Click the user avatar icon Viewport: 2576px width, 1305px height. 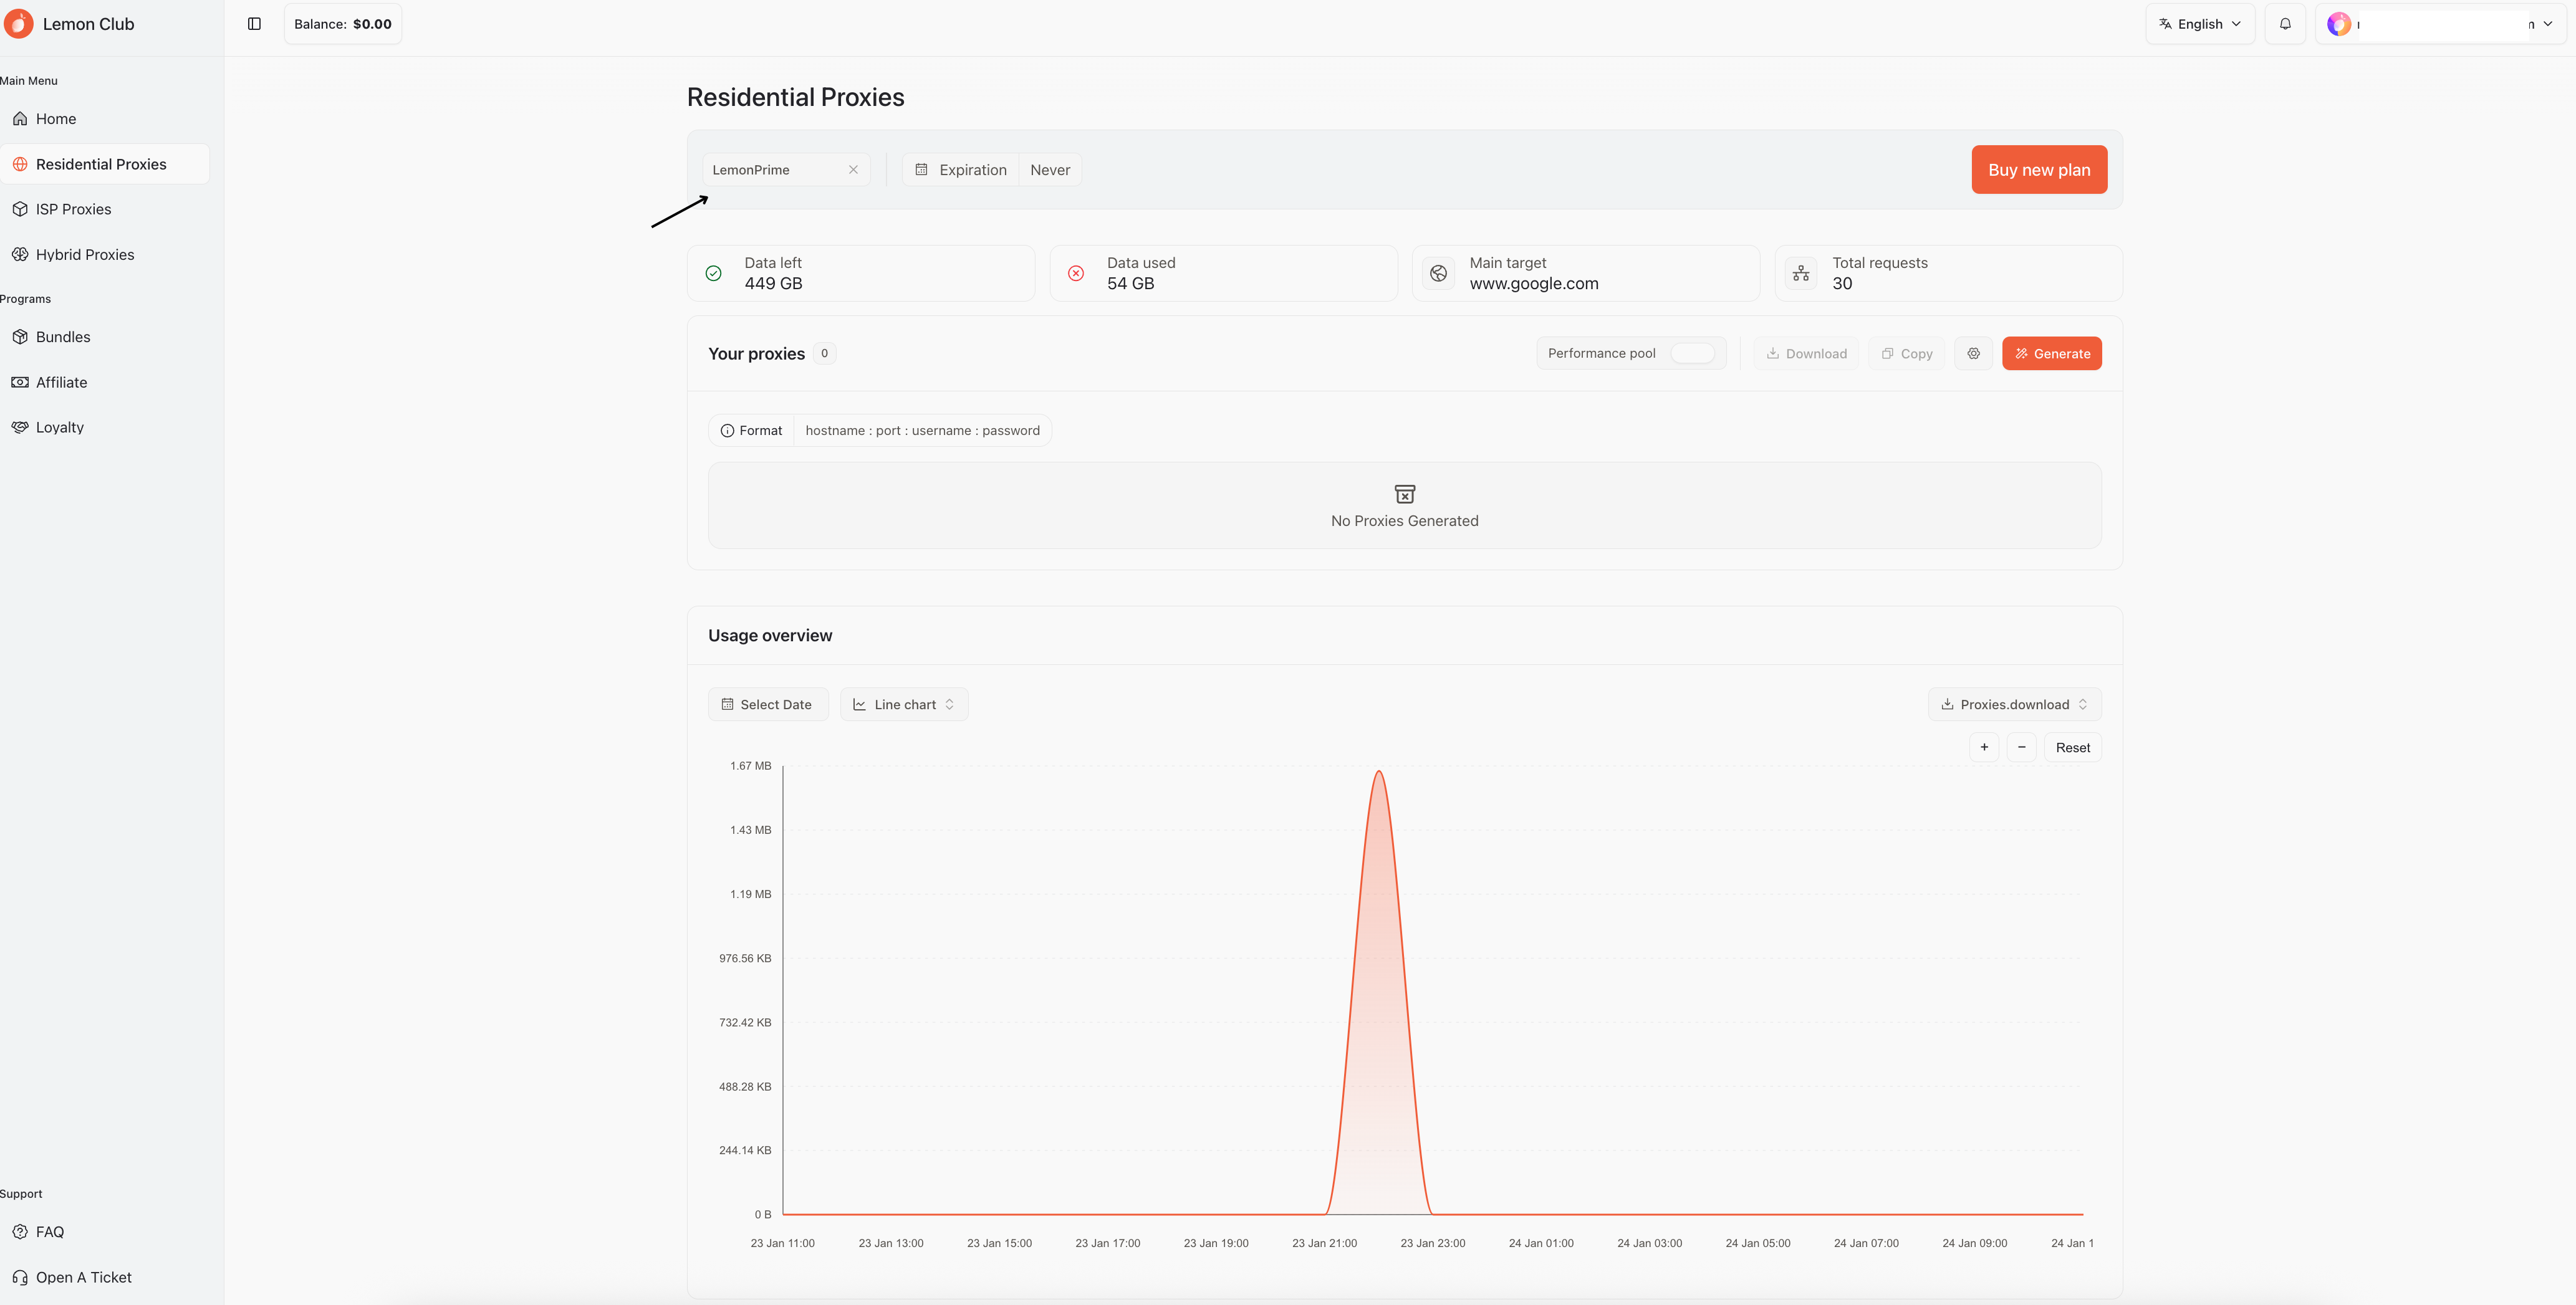[2339, 24]
